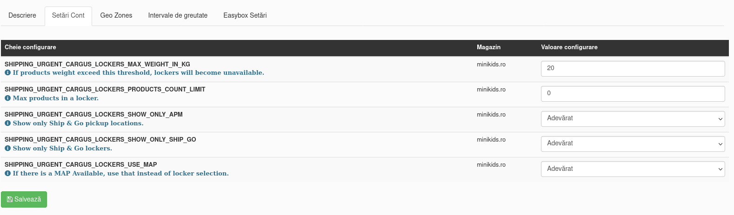734x215 pixels.
Task: Focus products count limit field with 0
Action: [x=633, y=93]
